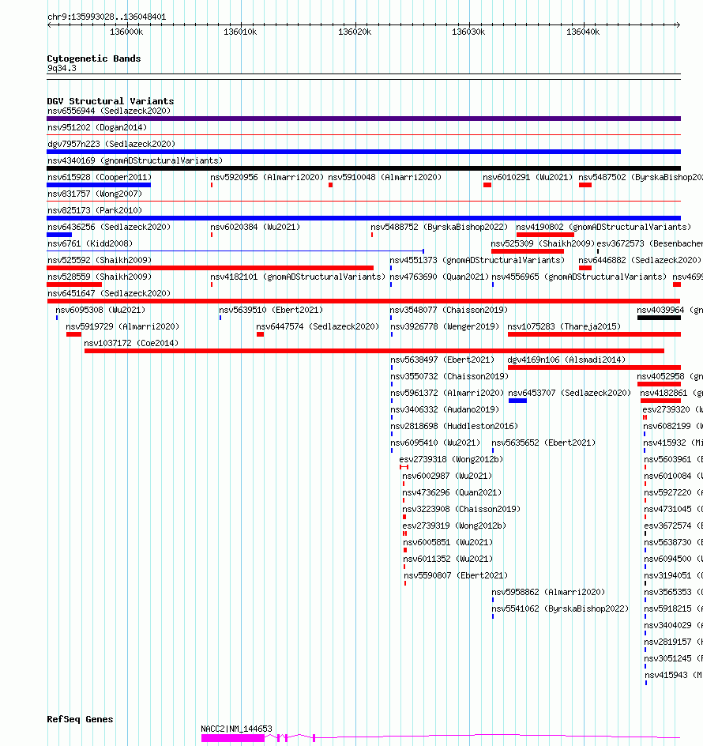
Task: Click nsv6095308 (Wu2021) label
Action: click(x=100, y=311)
